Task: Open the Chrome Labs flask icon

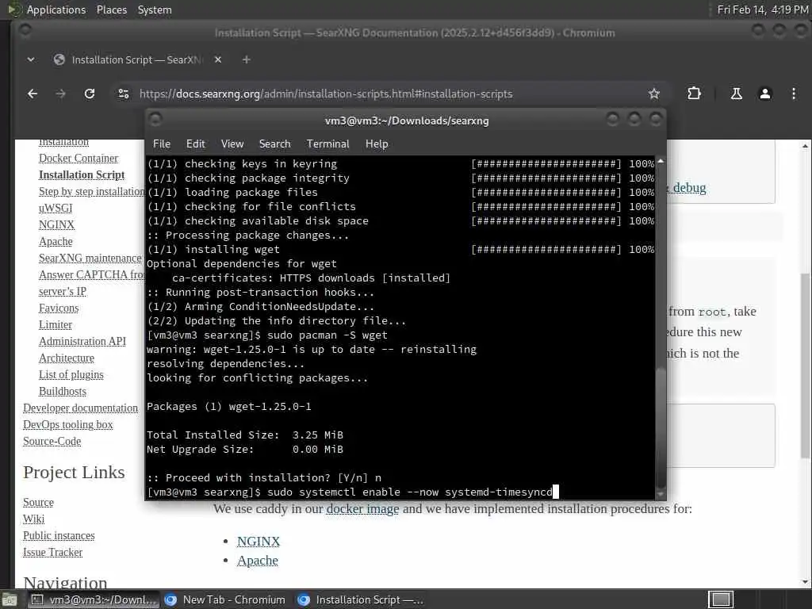Action: 736,94
